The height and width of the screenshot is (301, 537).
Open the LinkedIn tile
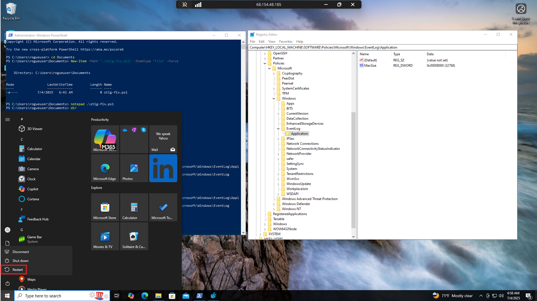(163, 168)
